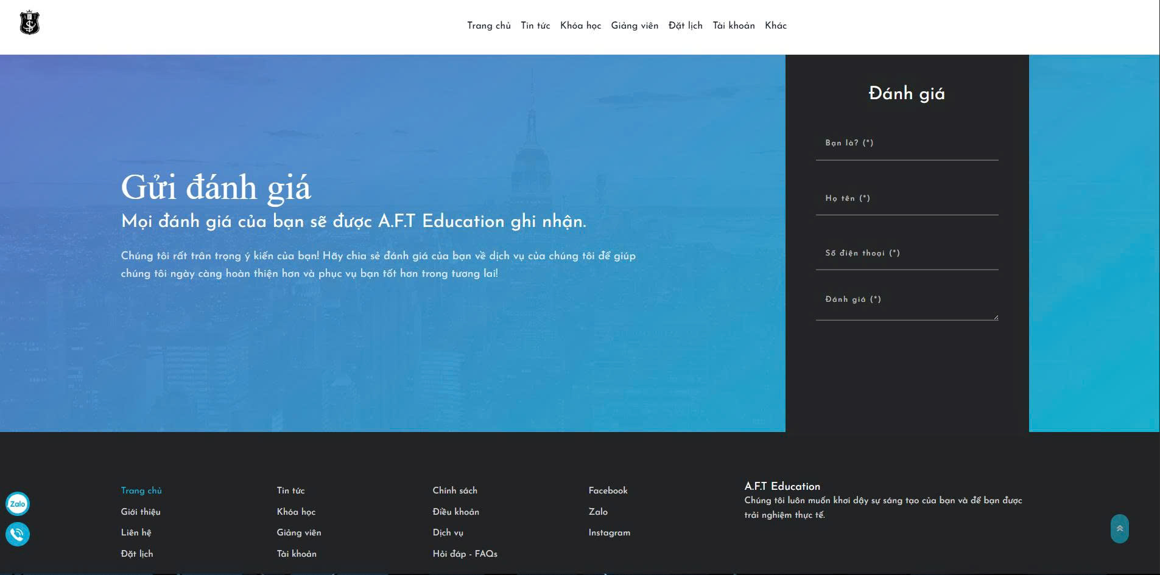Grab the textarea resize handle corner
This screenshot has height=575, width=1160.
click(x=996, y=317)
